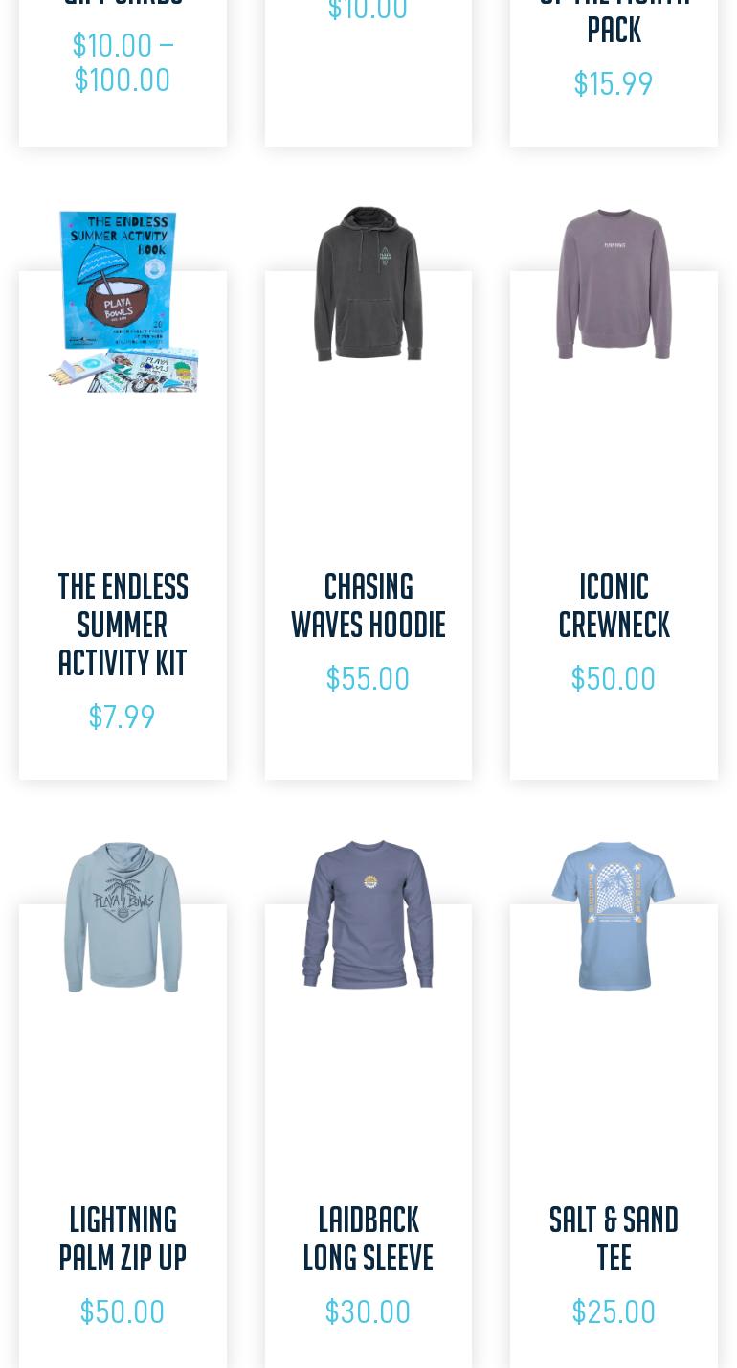This screenshot has height=1368, width=737.
Task: Click The Endless Summer Activity Kit title
Action: click(x=123, y=626)
